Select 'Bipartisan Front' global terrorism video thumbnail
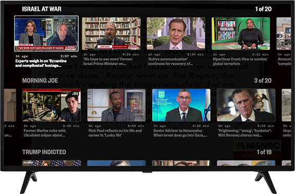295x194 pixels. (241, 33)
